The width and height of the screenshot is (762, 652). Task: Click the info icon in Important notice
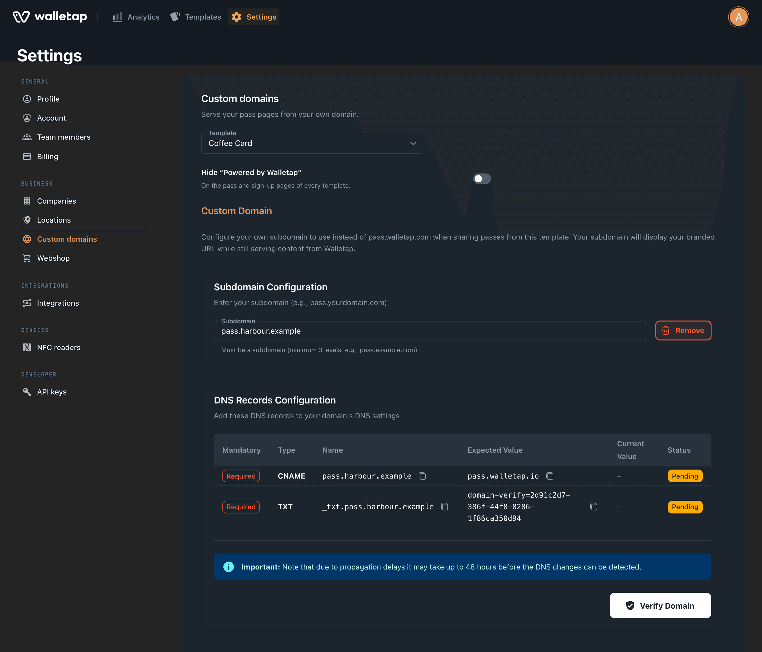(x=228, y=567)
